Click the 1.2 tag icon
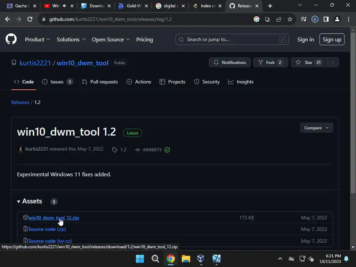The height and width of the screenshot is (267, 356). [x=115, y=149]
